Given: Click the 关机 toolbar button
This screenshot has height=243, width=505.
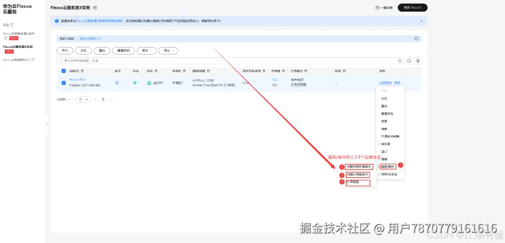Looking at the screenshot, I should click(83, 51).
